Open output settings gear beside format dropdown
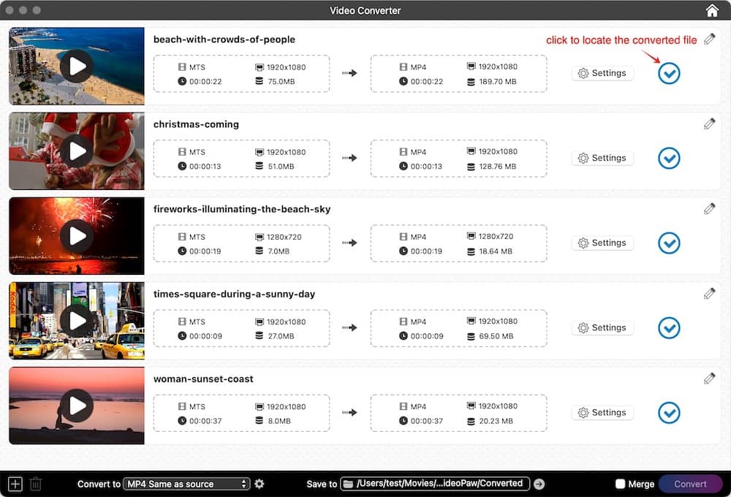Image resolution: width=731 pixels, height=497 pixels. pyautogui.click(x=260, y=483)
